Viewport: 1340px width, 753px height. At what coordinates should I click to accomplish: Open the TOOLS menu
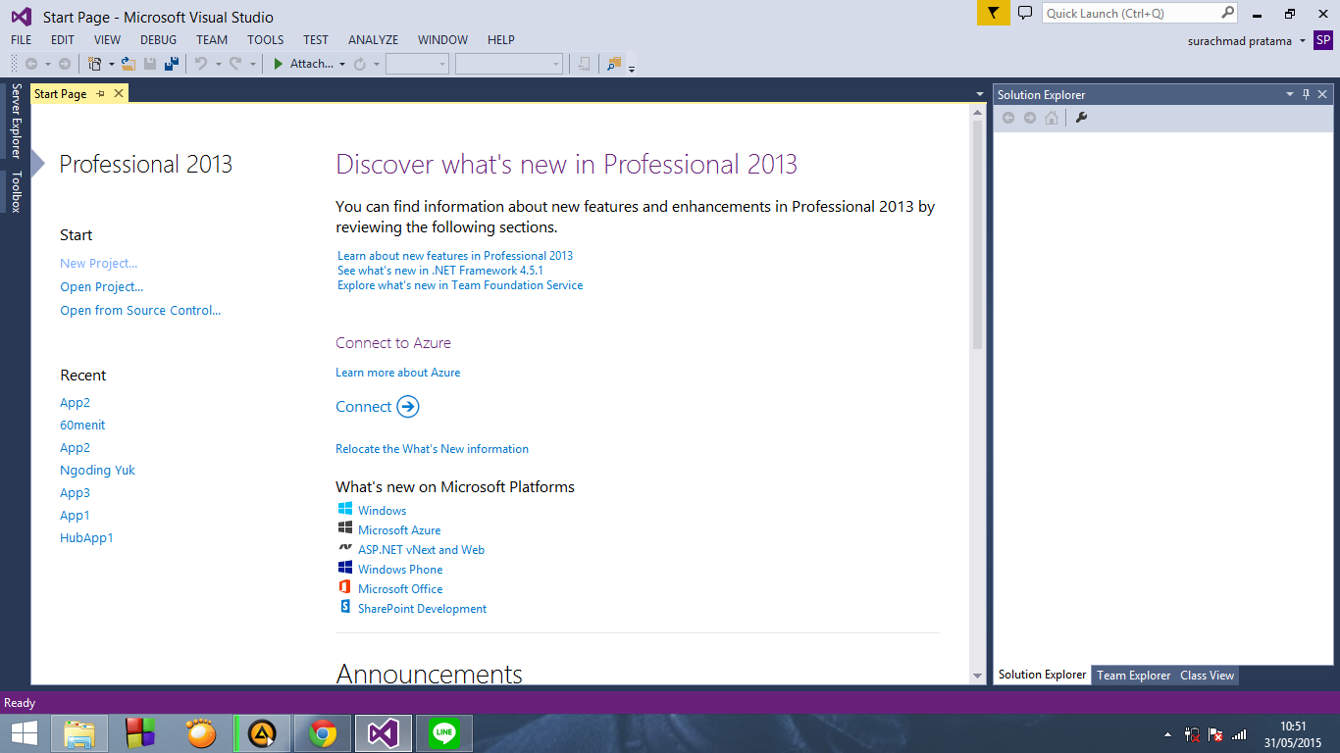pos(265,40)
